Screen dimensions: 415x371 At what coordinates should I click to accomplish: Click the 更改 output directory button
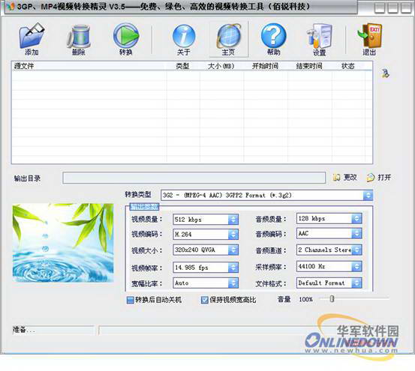coord(345,178)
